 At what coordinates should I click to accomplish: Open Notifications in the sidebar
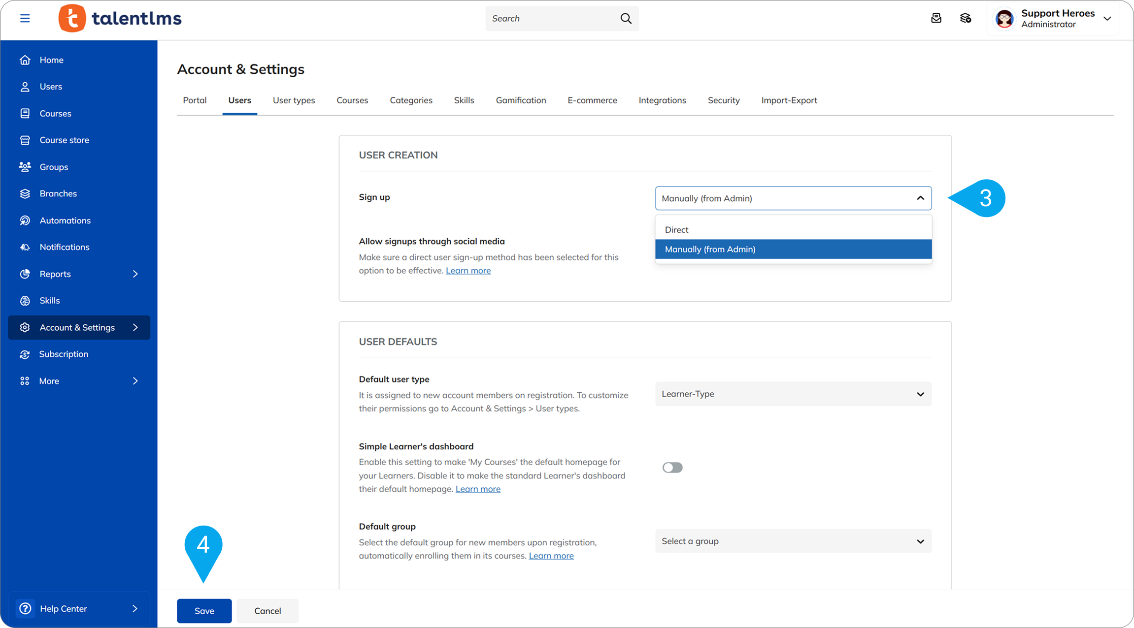coord(64,247)
